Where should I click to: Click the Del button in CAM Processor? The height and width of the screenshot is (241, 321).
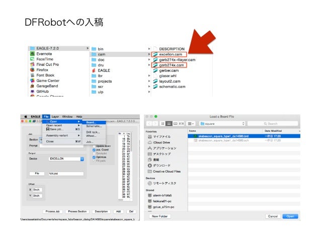tap(131, 211)
